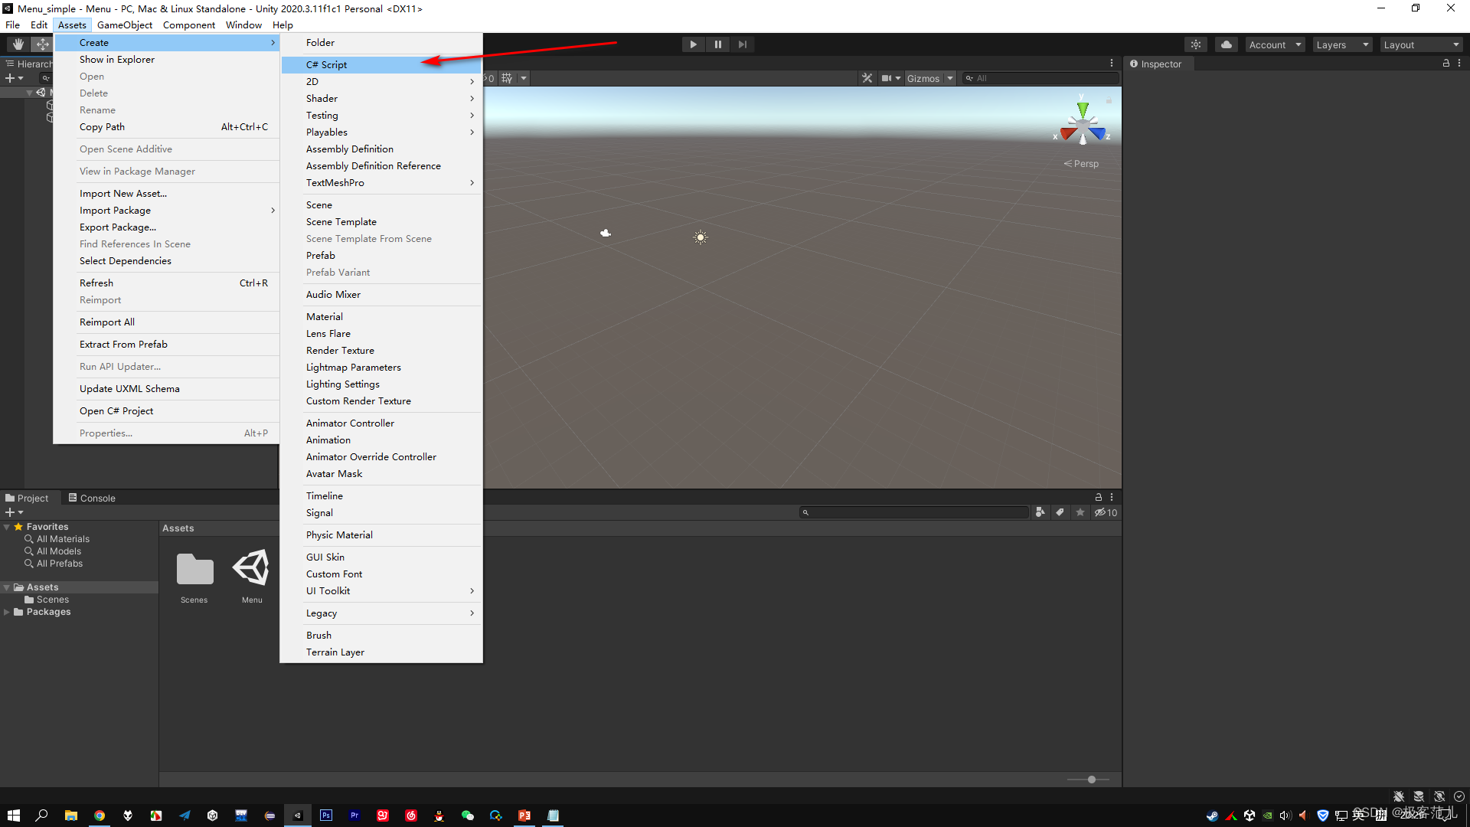This screenshot has height=827, width=1470.
Task: Expand the TextMeshPro submenu
Action: pos(381,183)
